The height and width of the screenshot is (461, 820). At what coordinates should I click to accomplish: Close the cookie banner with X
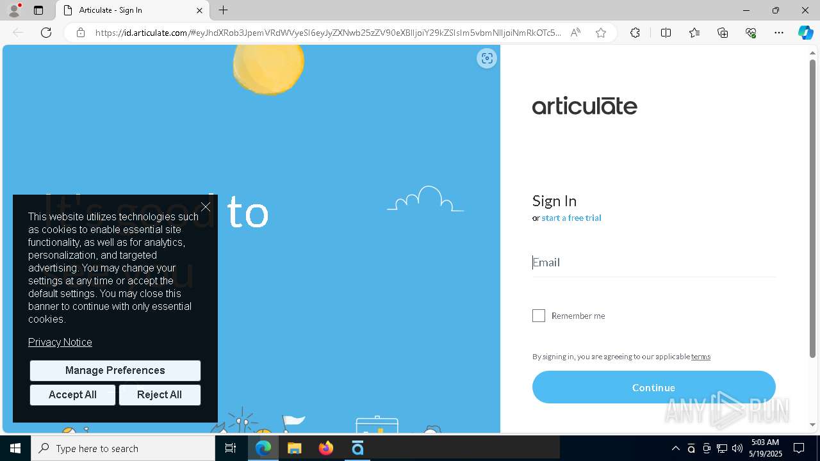(x=205, y=207)
